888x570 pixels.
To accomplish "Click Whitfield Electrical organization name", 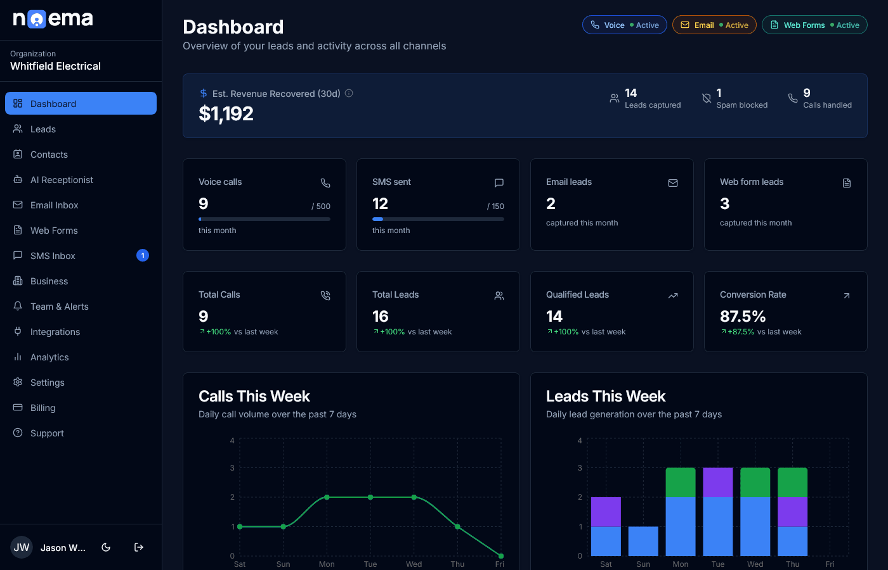I will 55,66.
